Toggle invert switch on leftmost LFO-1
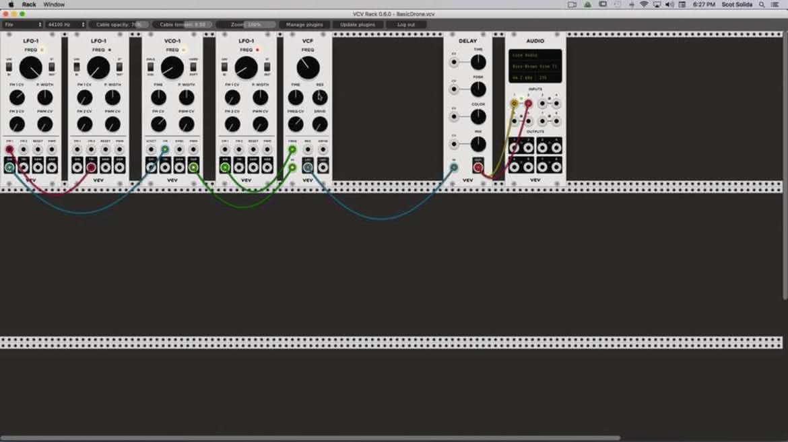The height and width of the screenshot is (442, 788). (52, 67)
